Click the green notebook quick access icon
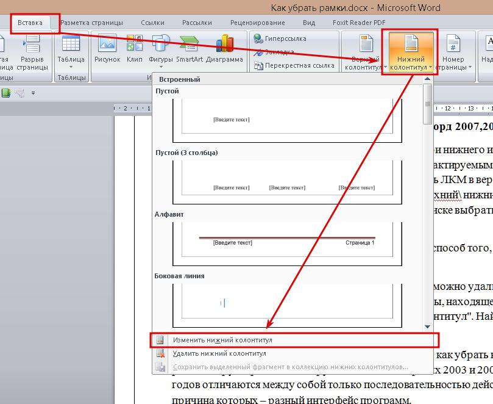This screenshot has height=404, width=493. pyautogui.click(x=5, y=93)
